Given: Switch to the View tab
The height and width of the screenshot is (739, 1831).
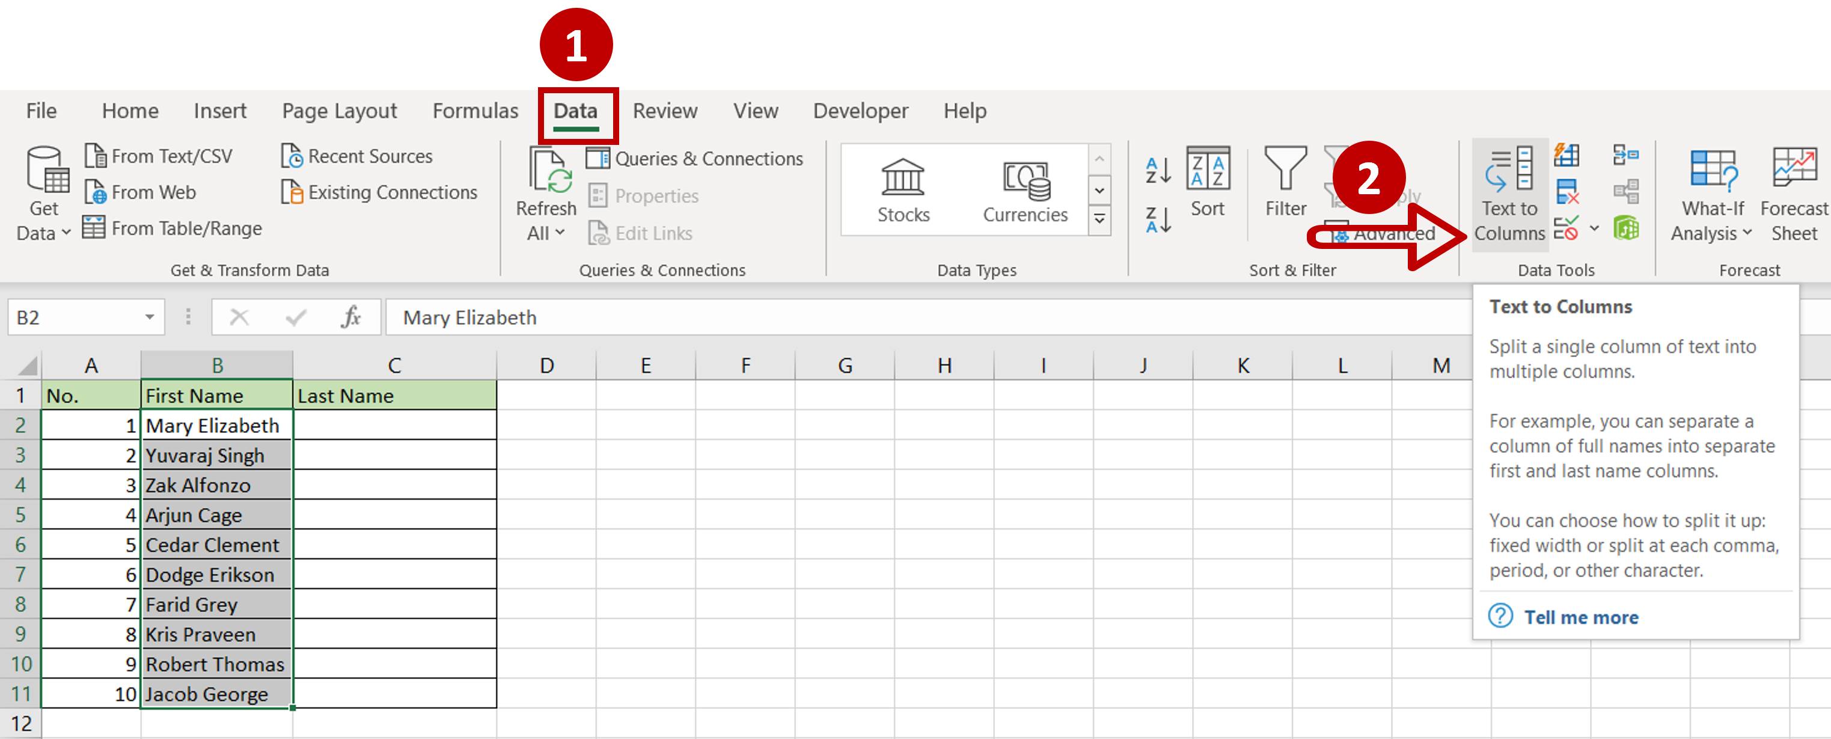Looking at the screenshot, I should pyautogui.click(x=756, y=111).
